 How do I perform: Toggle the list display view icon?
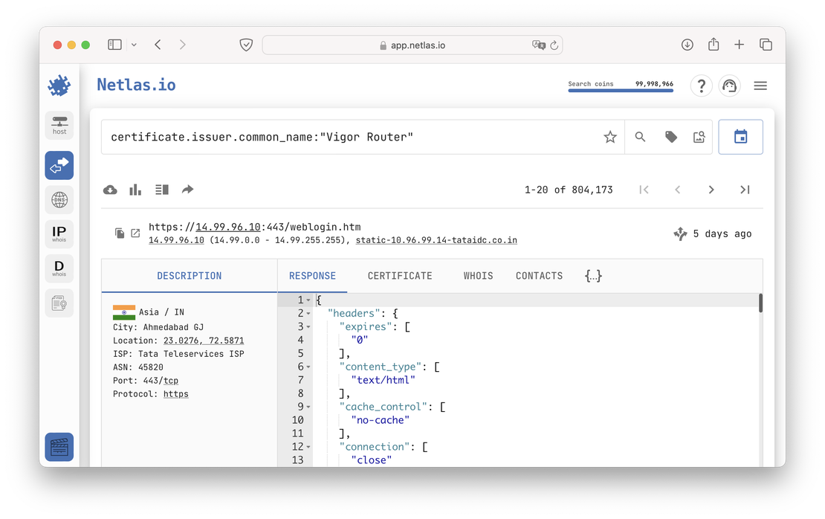pos(161,190)
